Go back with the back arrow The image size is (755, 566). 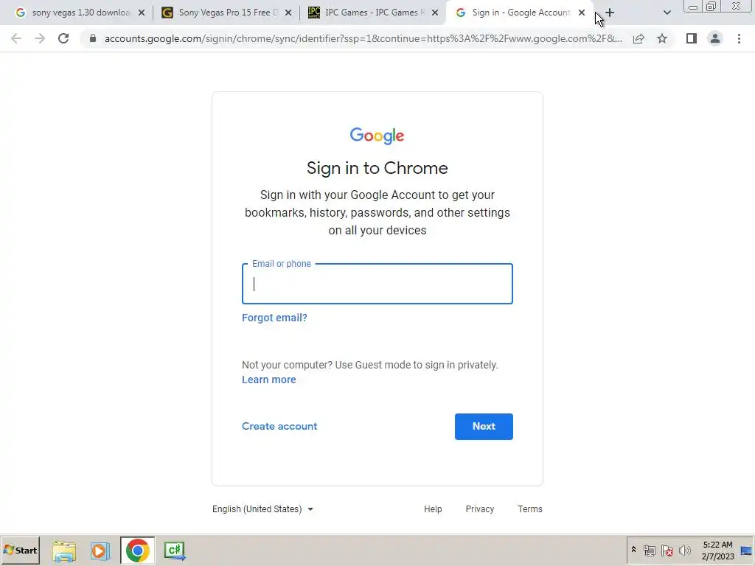[16, 38]
